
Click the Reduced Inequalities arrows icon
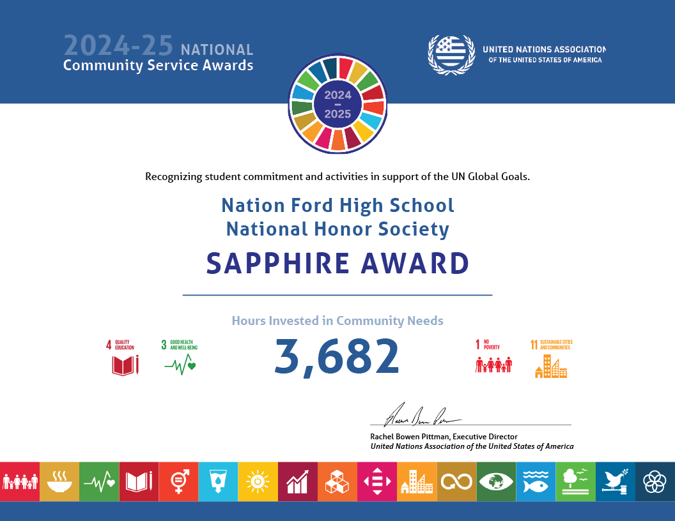click(x=377, y=481)
